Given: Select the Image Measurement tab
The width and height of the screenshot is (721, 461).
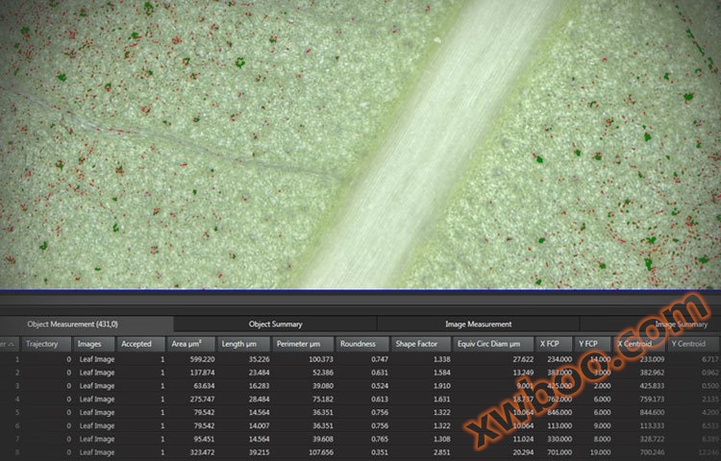Looking at the screenshot, I should pyautogui.click(x=478, y=324).
